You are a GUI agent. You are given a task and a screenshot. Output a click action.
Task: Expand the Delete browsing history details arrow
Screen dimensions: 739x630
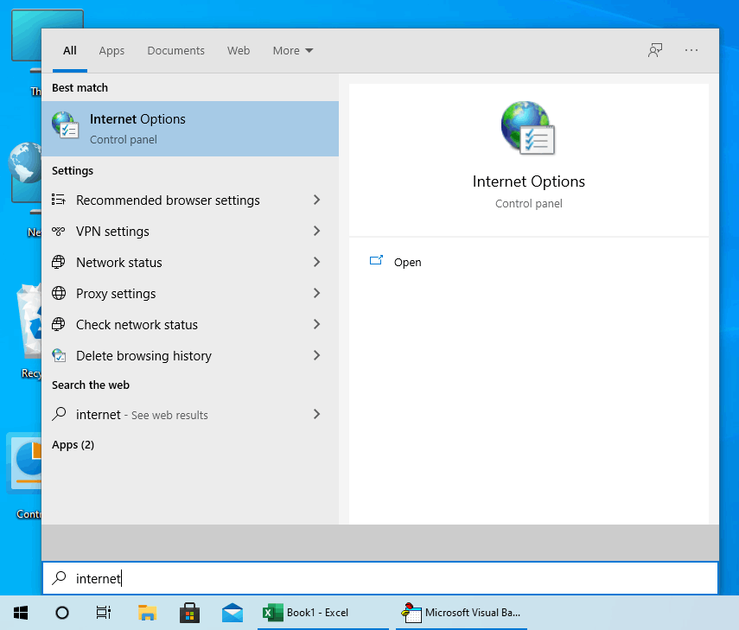(316, 355)
